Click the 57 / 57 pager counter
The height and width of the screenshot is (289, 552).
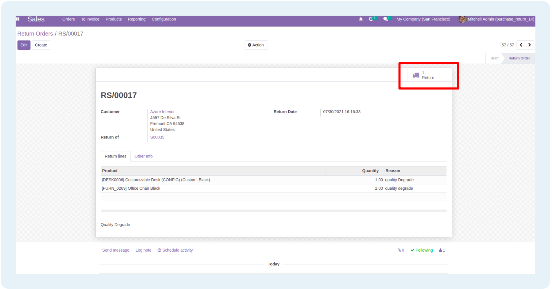(x=508, y=45)
